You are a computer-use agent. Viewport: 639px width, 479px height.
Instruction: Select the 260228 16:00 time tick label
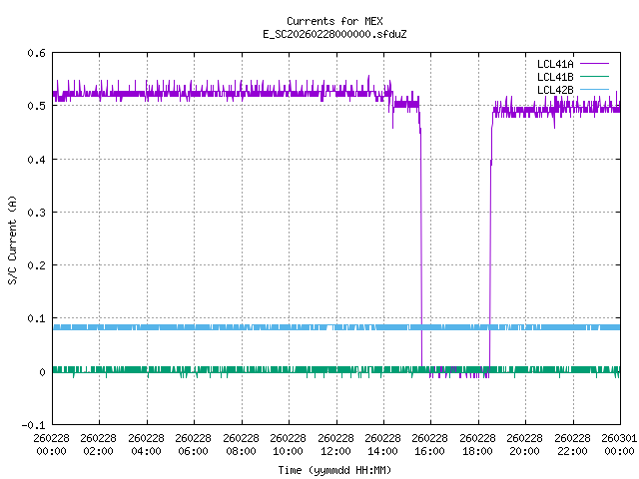point(430,444)
